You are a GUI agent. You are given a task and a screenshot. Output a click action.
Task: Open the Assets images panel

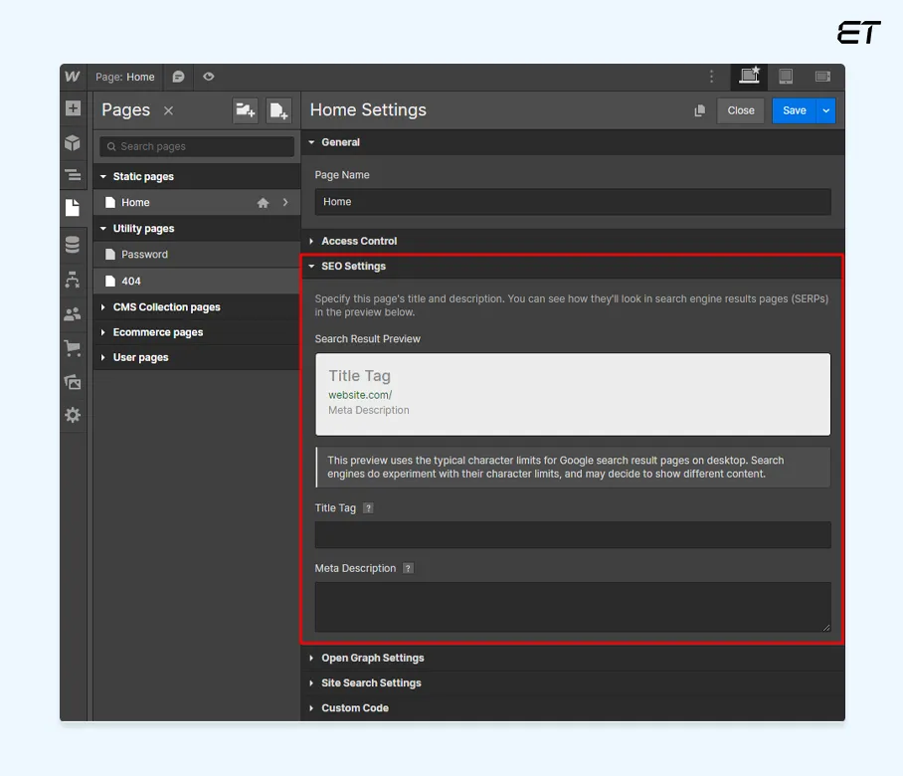(x=73, y=382)
